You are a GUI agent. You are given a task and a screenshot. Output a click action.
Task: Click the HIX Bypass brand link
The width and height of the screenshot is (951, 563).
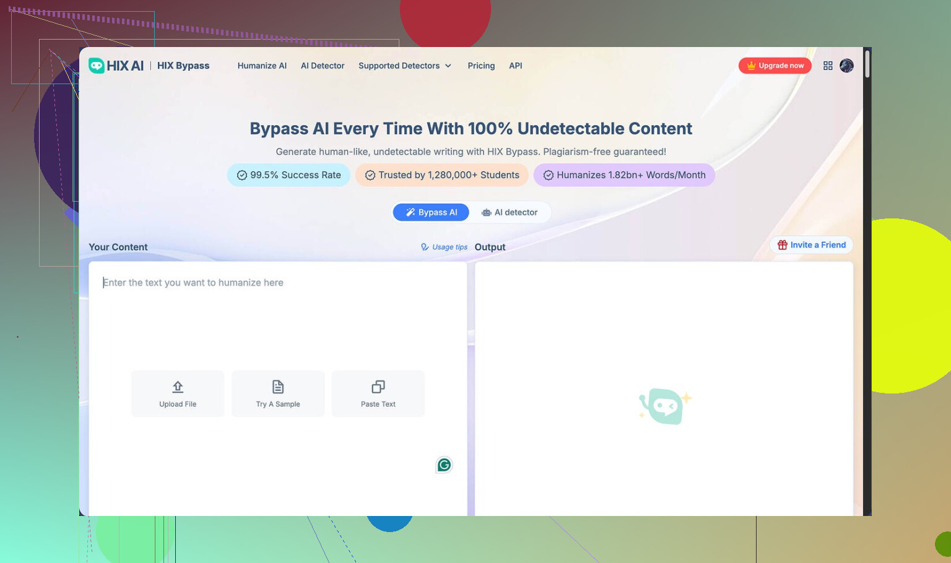coord(183,66)
